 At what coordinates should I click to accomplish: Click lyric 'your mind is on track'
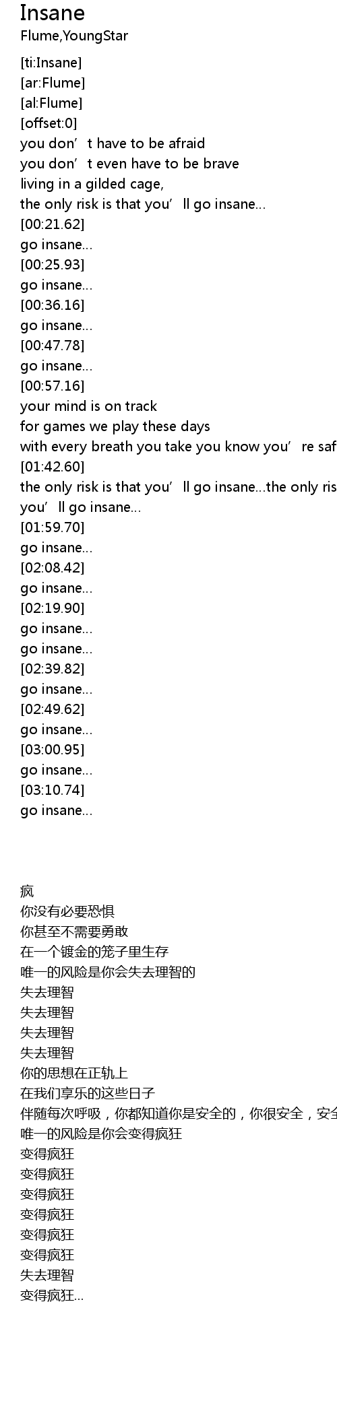(x=88, y=406)
